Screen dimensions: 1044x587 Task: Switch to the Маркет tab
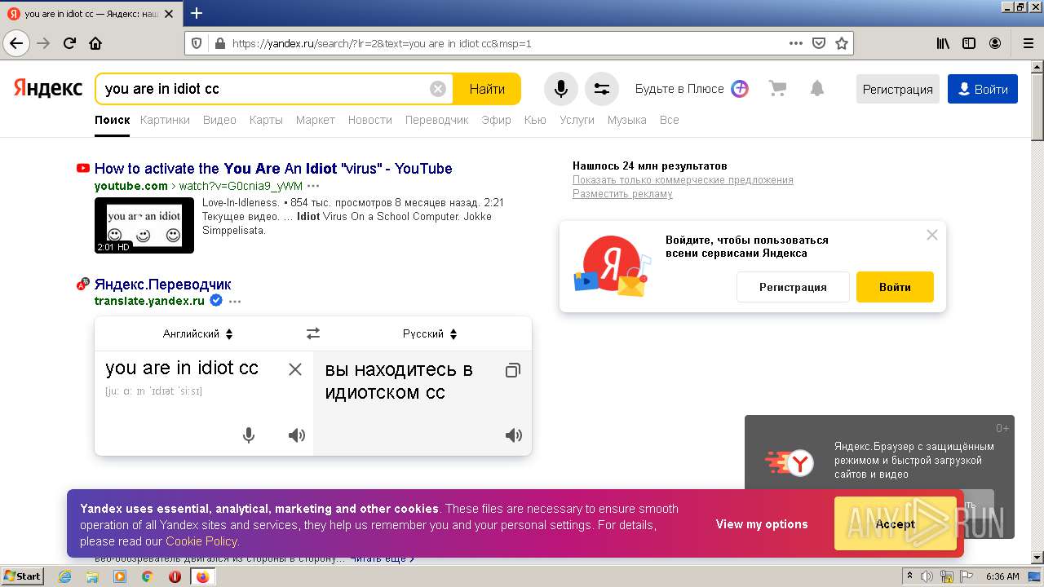(316, 120)
